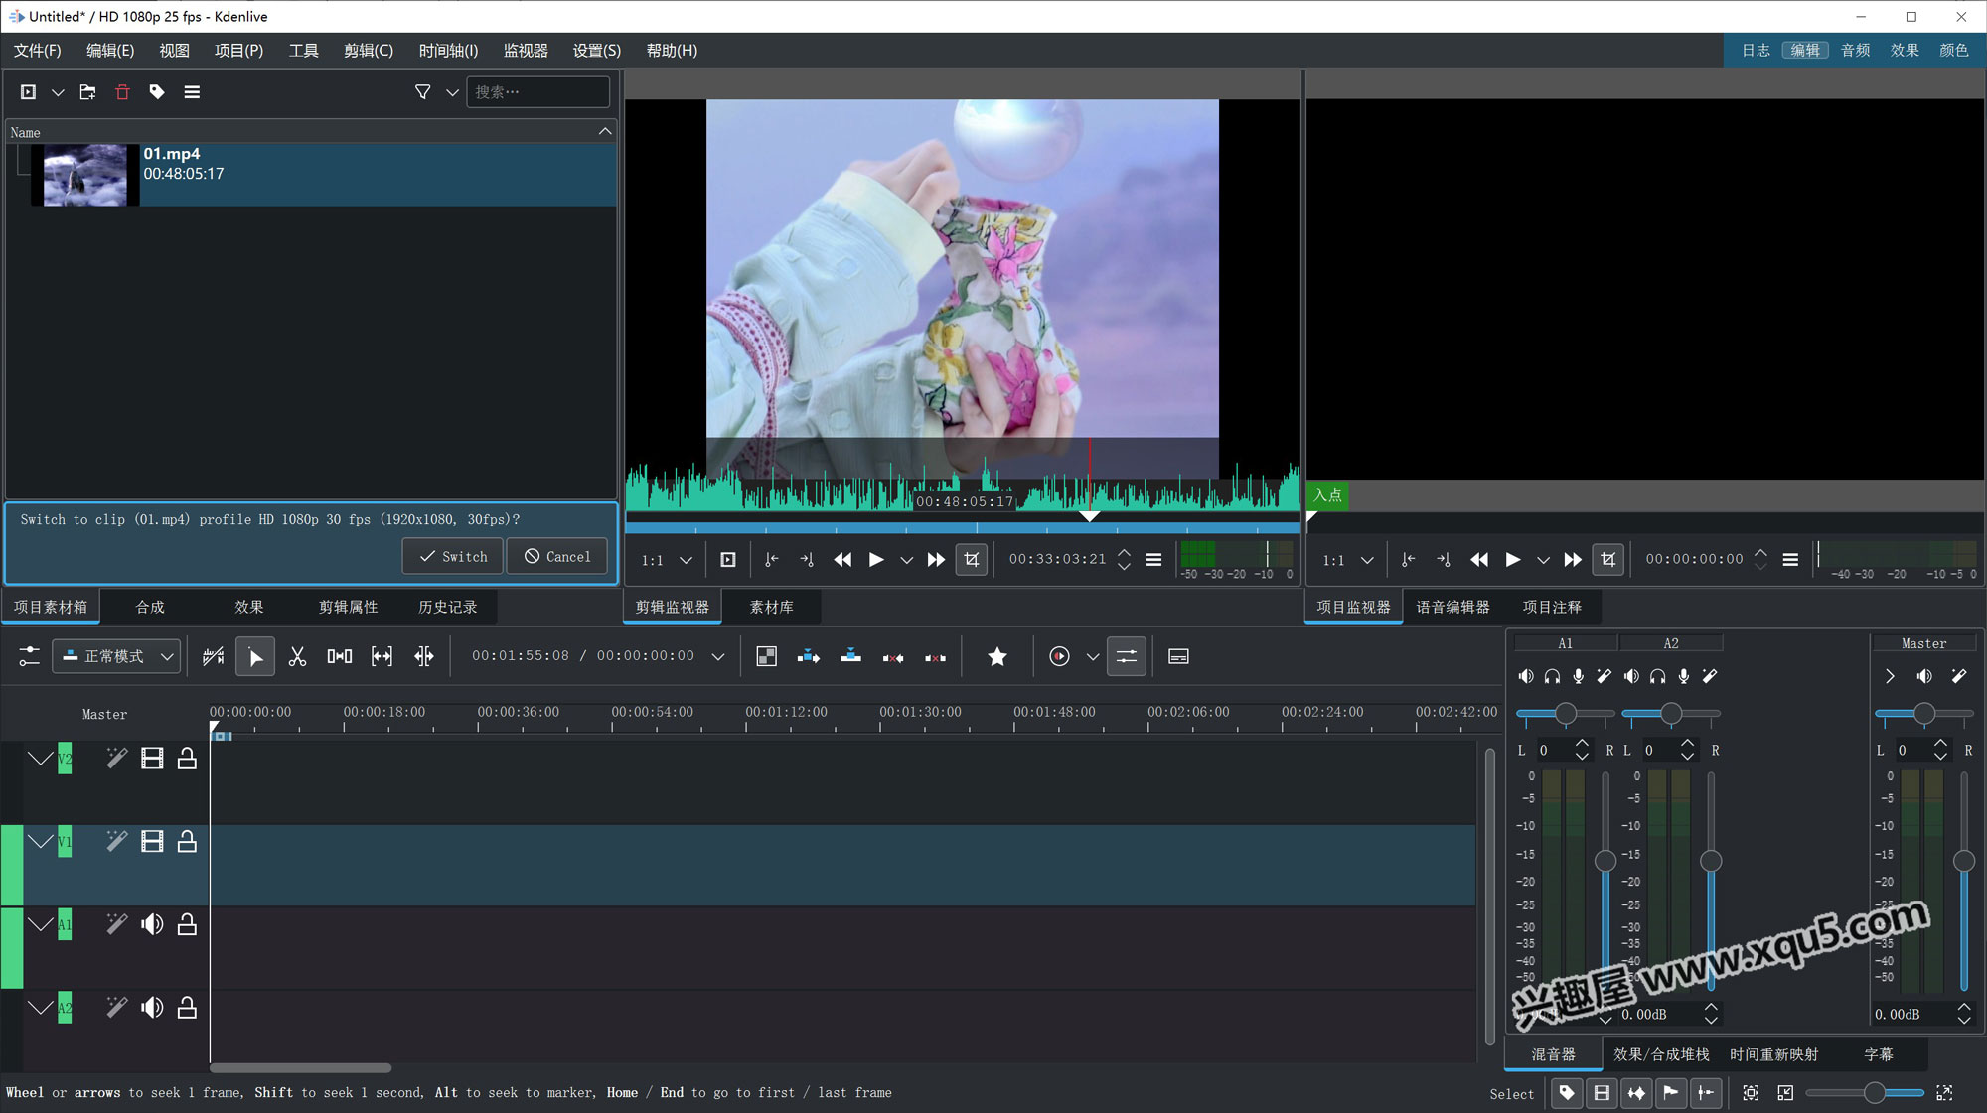Click the overwrite clip zone icon
The image size is (1987, 1113).
[850, 656]
